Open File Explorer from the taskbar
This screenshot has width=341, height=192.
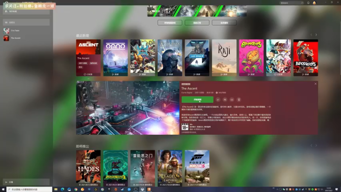click(x=56, y=189)
